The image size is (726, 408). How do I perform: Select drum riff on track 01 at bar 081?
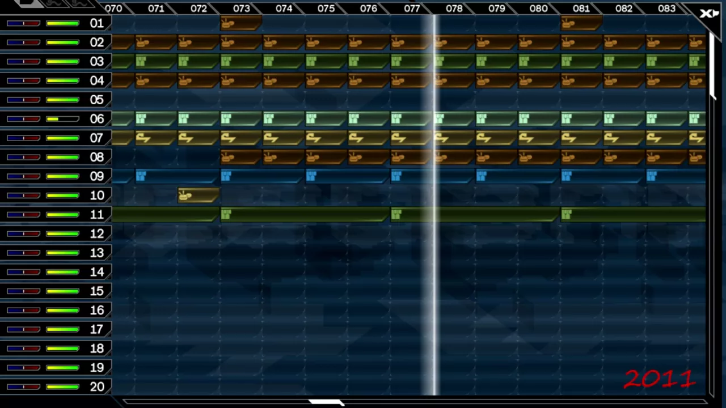[x=581, y=23]
